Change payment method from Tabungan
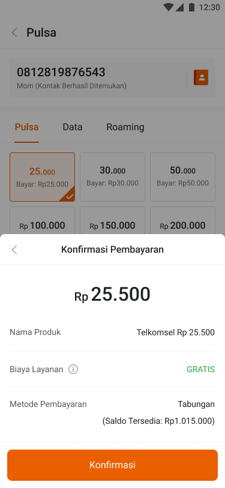 [112, 413]
